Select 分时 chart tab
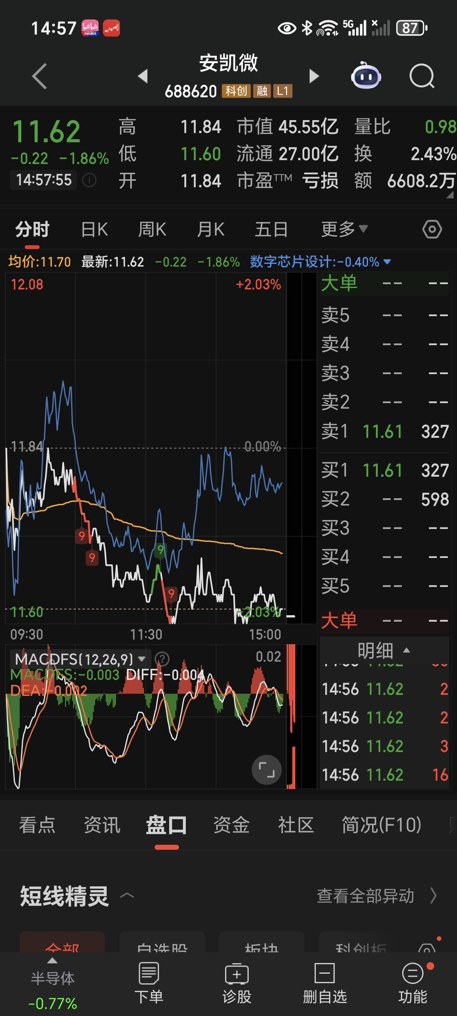Image resolution: width=457 pixels, height=1016 pixels. pos(32,229)
